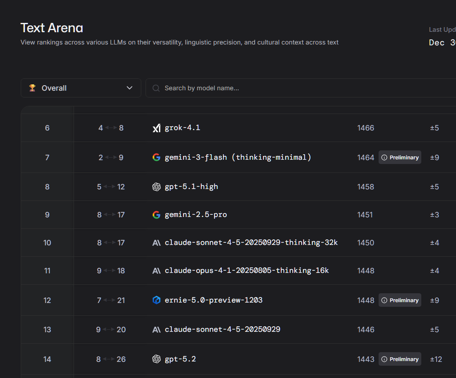Open the grok-4.1 model link
The height and width of the screenshot is (378, 456).
click(x=182, y=128)
